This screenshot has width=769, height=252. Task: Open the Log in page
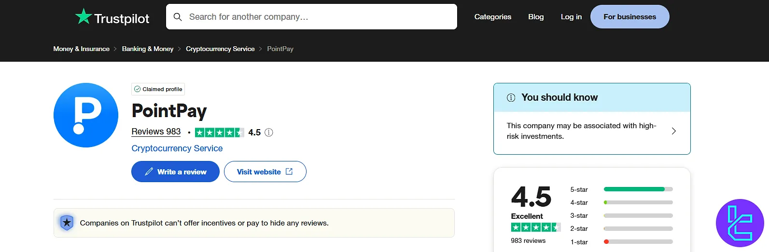[571, 17]
